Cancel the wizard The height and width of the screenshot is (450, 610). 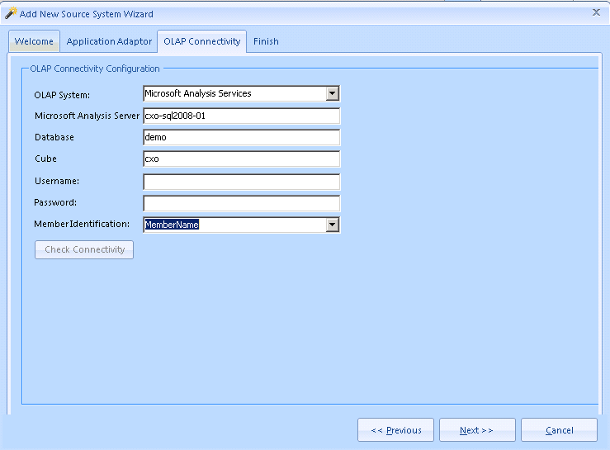pyautogui.click(x=559, y=429)
